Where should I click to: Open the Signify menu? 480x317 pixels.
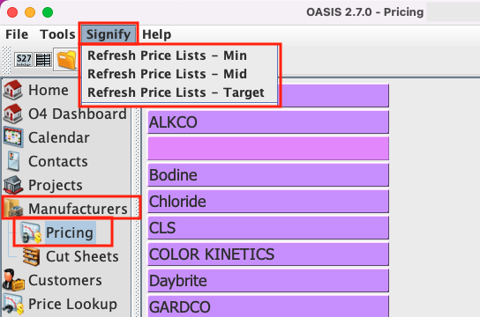point(109,34)
